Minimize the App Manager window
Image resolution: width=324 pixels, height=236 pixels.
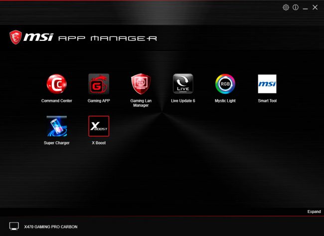click(x=305, y=8)
